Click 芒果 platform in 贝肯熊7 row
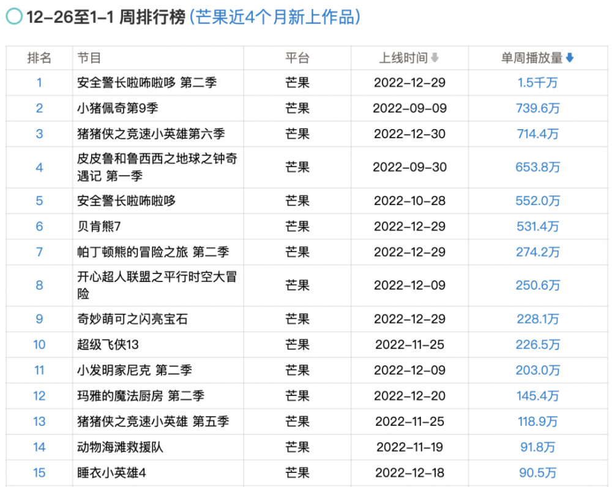 click(x=297, y=226)
